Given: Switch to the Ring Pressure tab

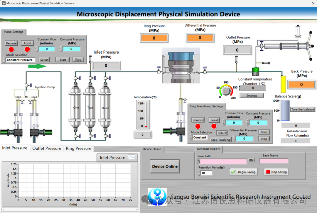Looking at the screenshot, I should [x=78, y=148].
